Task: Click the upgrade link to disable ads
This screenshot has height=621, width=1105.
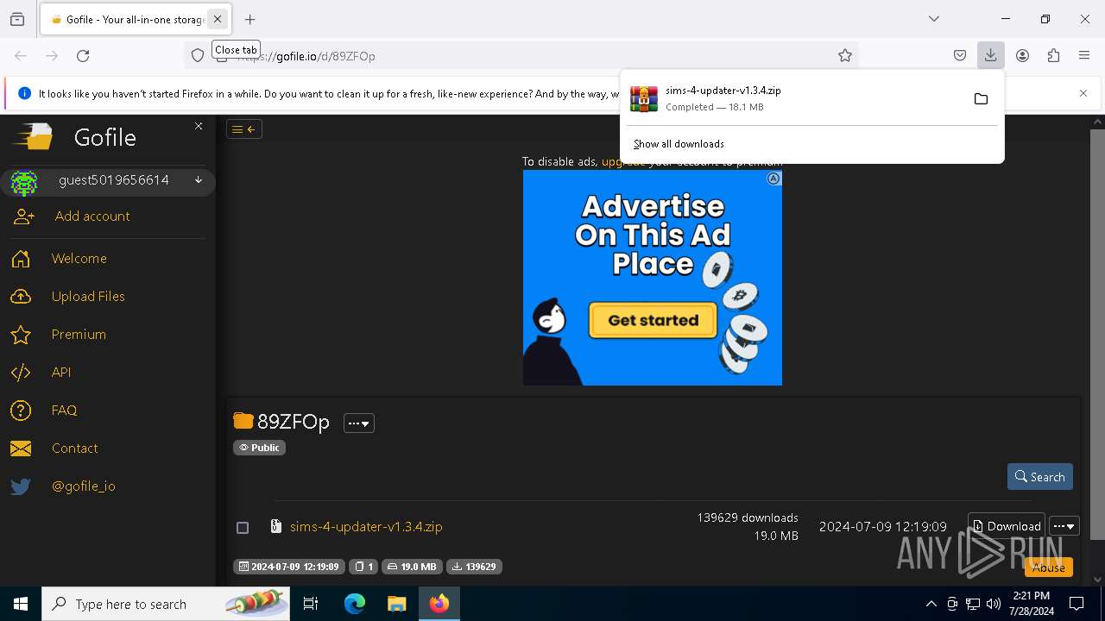Action: (623, 162)
